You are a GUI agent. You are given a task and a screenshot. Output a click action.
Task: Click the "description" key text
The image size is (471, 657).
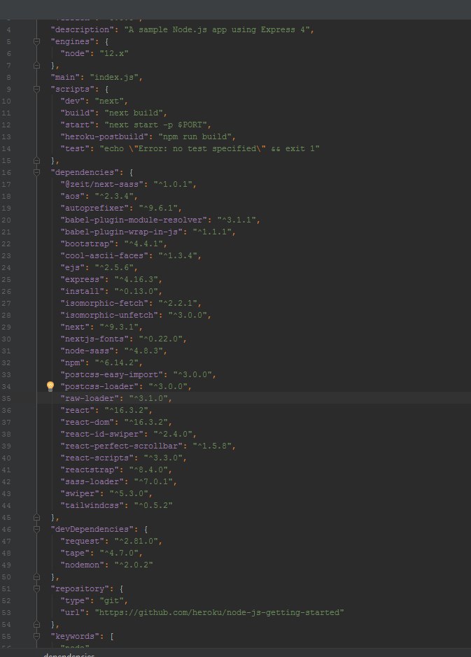point(83,30)
